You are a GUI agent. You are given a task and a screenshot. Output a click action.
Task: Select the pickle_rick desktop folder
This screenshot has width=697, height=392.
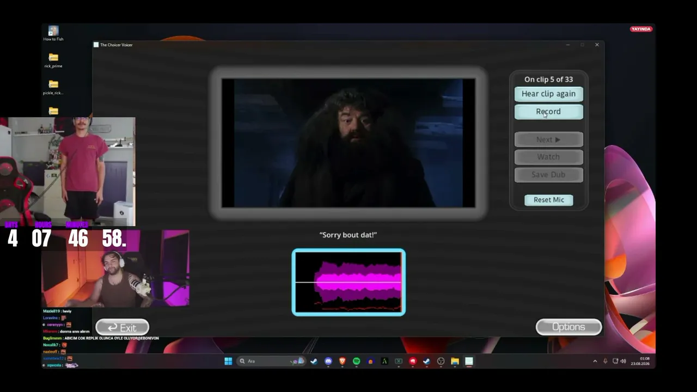[x=53, y=87]
